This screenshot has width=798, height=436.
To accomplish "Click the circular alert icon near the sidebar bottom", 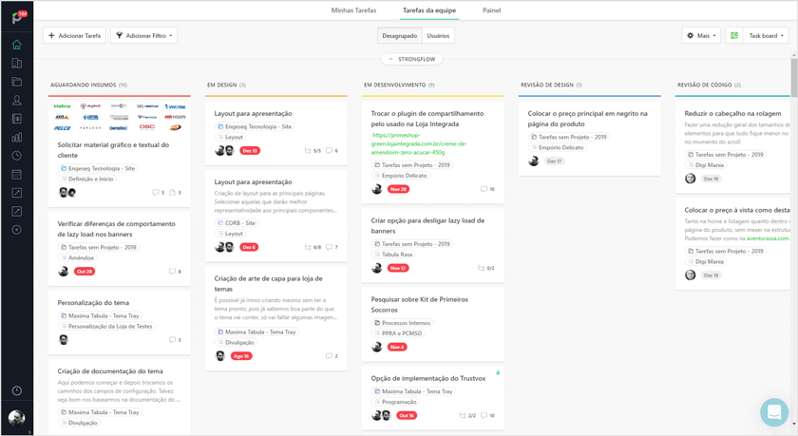I will point(17,390).
